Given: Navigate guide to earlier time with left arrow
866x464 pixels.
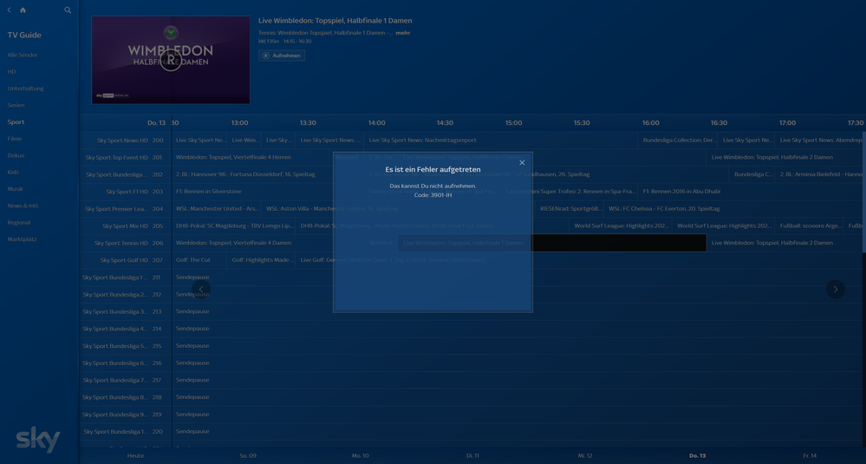Looking at the screenshot, I should coord(201,289).
